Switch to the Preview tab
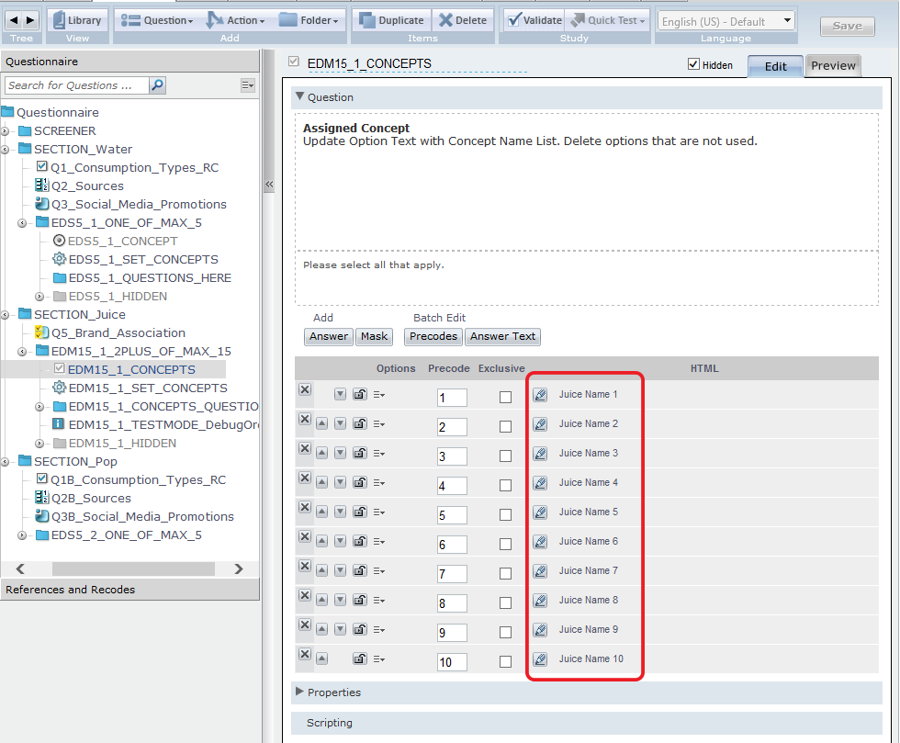 pyautogui.click(x=833, y=65)
